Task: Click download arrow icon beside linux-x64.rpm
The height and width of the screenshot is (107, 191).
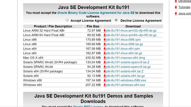Action: coord(105,49)
